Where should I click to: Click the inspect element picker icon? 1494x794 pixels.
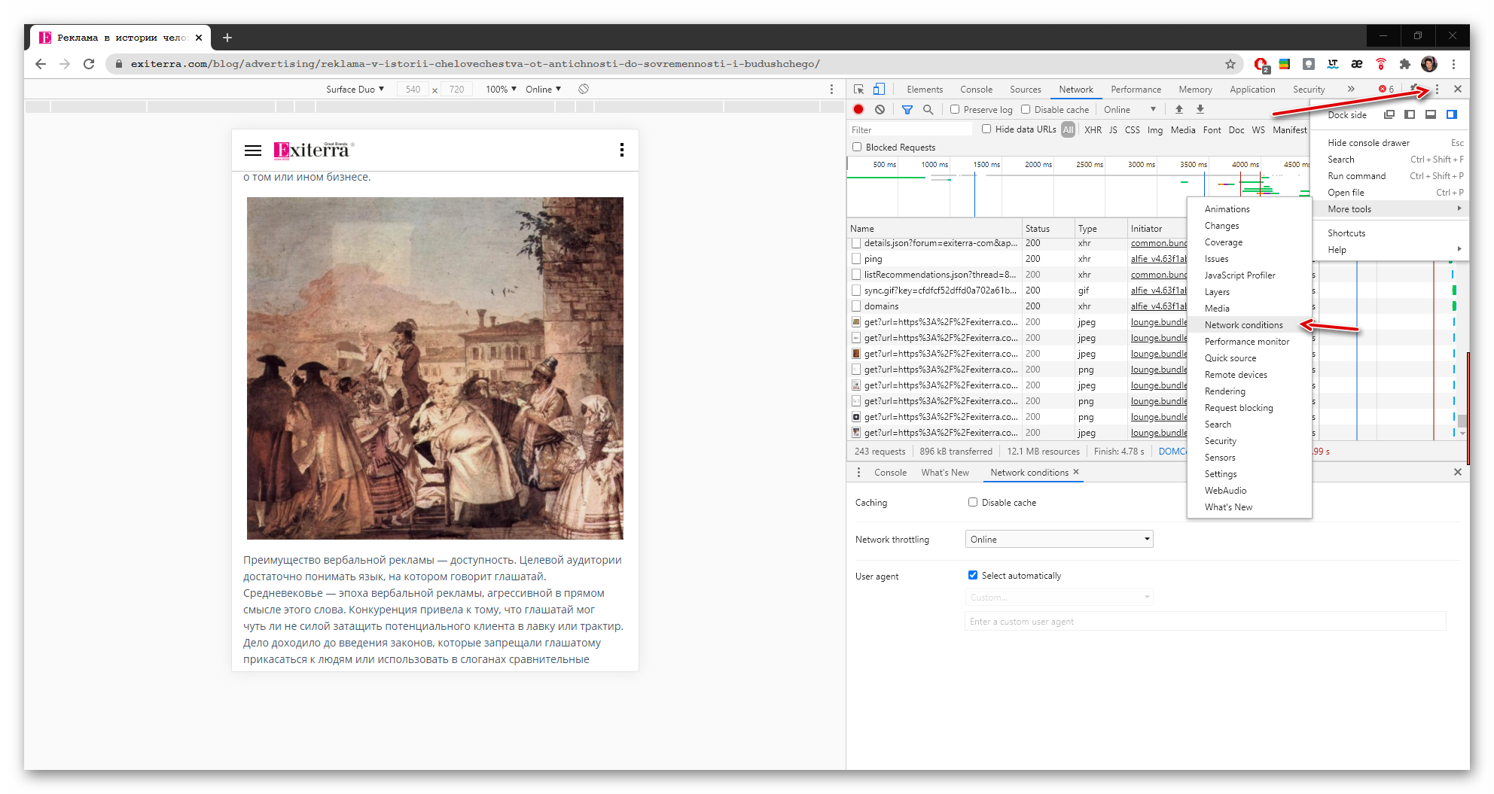point(858,89)
